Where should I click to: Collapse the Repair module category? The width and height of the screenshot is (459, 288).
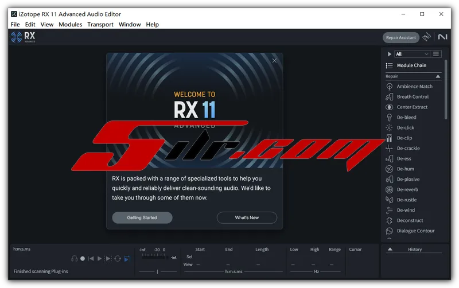438,76
